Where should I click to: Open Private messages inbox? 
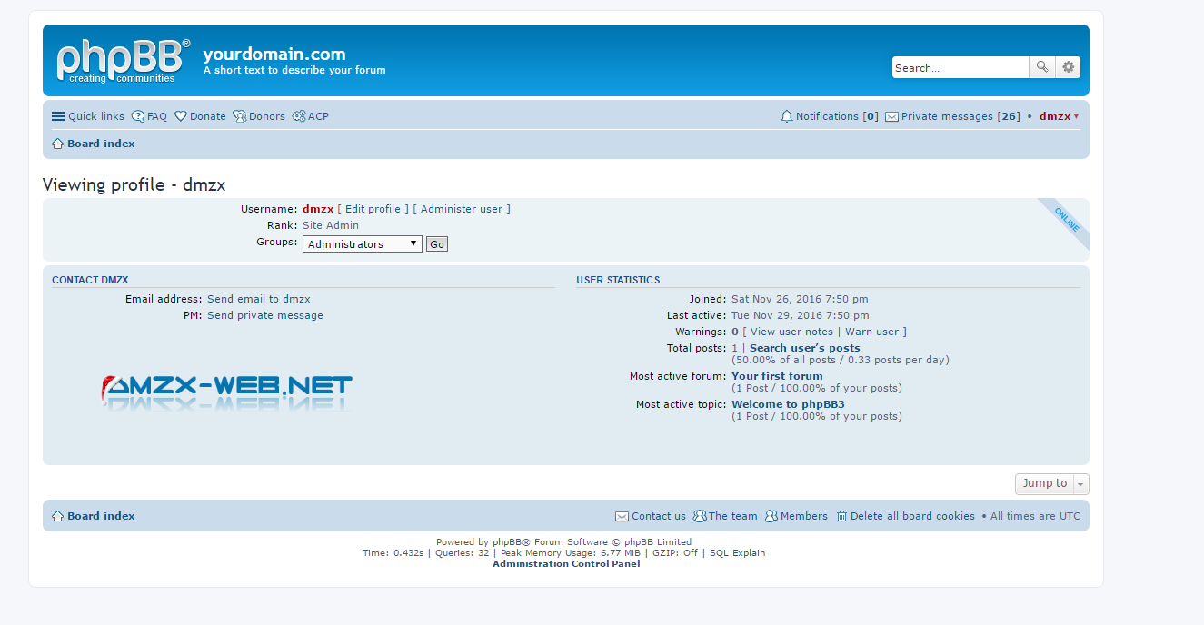click(952, 116)
